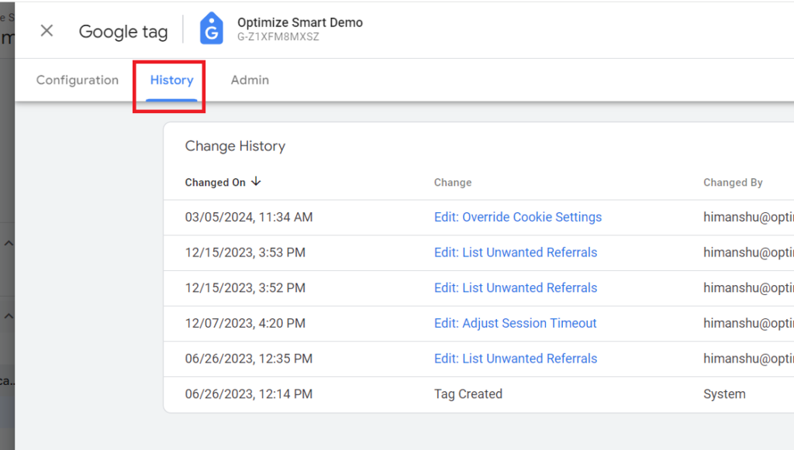The image size is (794, 450).
Task: Click the 12/07/2023, 4:20 PM date
Action: pyautogui.click(x=245, y=323)
